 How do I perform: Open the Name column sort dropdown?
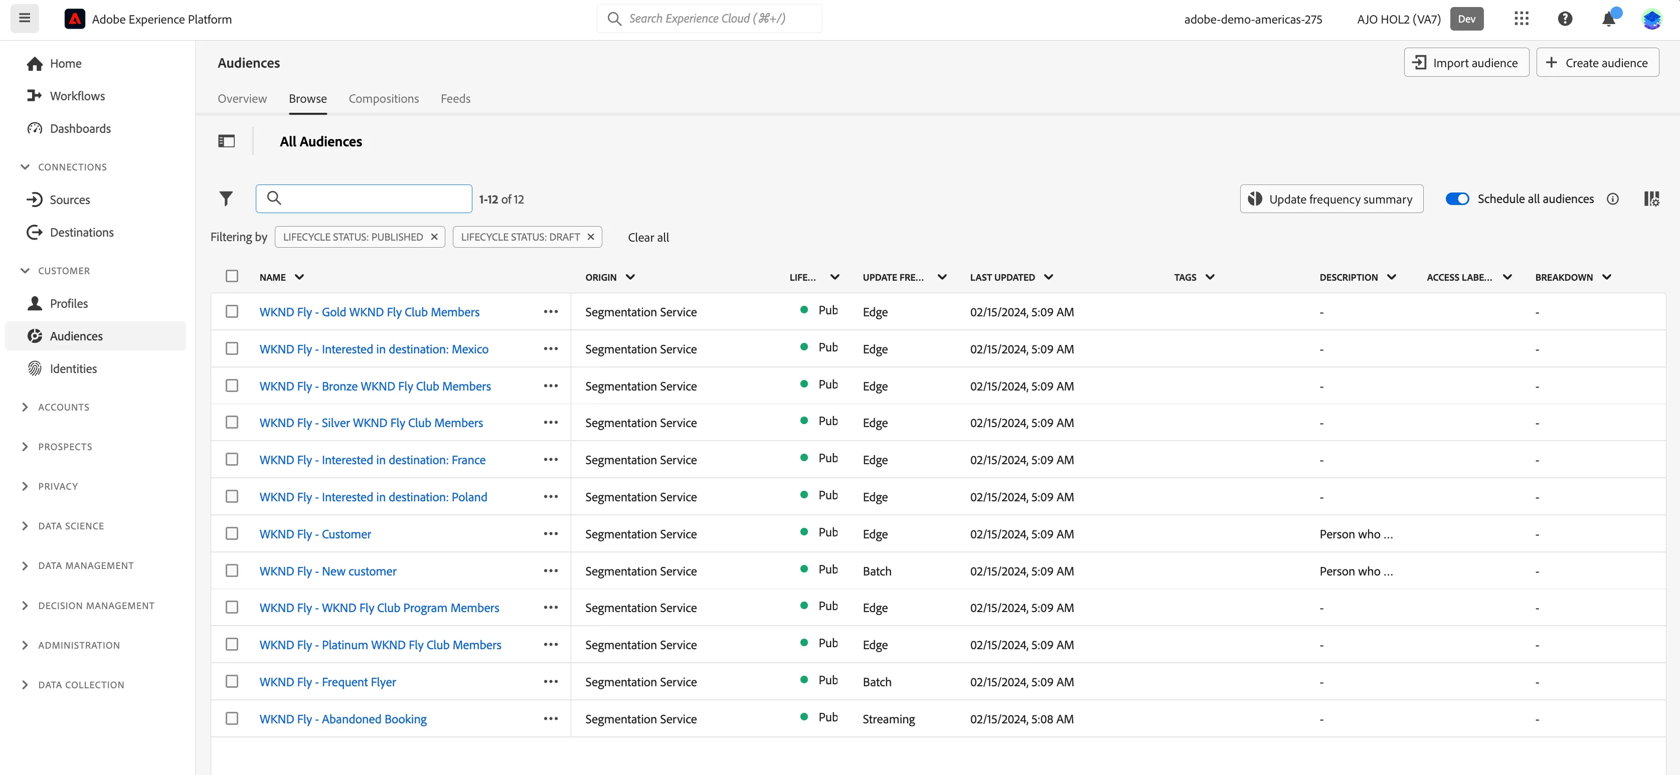click(299, 277)
